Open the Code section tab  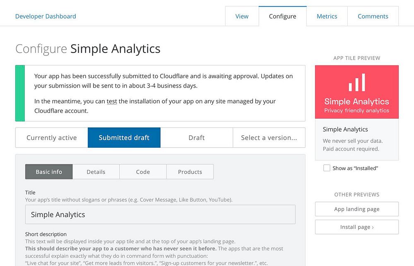[143, 172]
